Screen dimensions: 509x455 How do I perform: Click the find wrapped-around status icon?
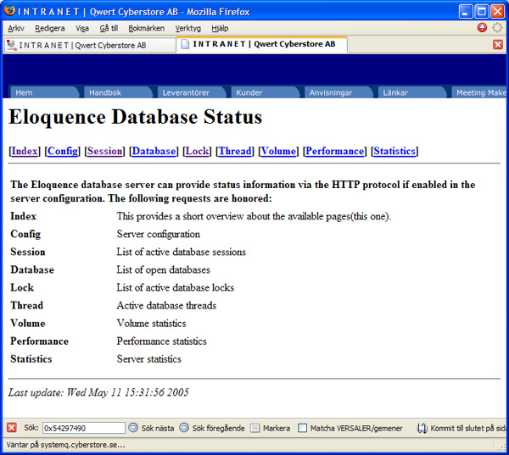pyautogui.click(x=422, y=429)
